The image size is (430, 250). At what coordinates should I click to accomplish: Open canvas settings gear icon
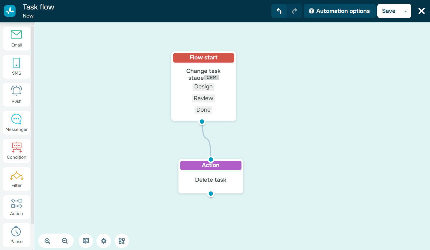[104, 241]
